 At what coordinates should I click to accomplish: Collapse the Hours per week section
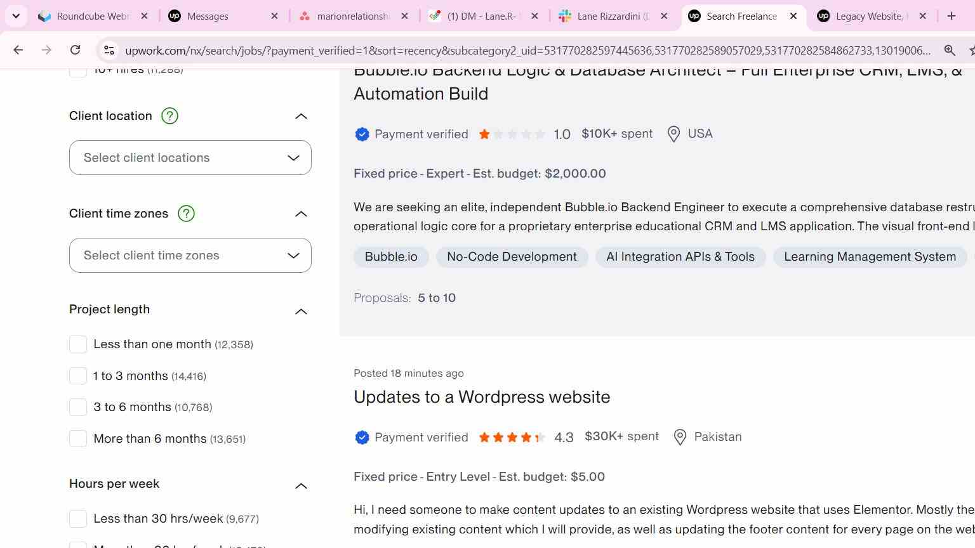tap(301, 486)
